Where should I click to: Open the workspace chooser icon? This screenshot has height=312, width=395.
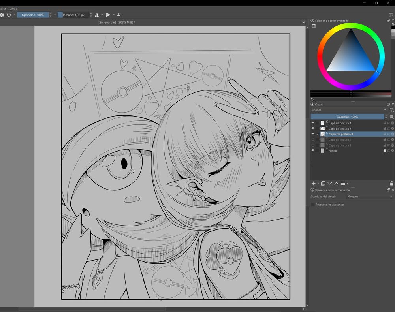point(391,15)
